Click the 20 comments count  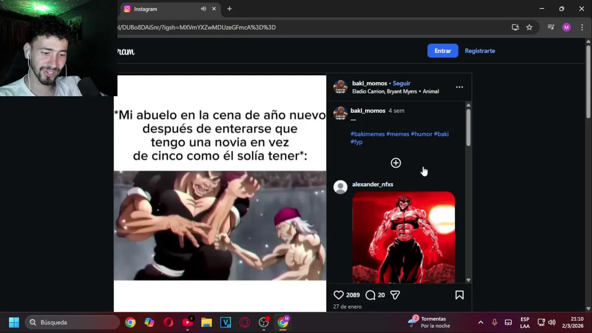coord(381,295)
